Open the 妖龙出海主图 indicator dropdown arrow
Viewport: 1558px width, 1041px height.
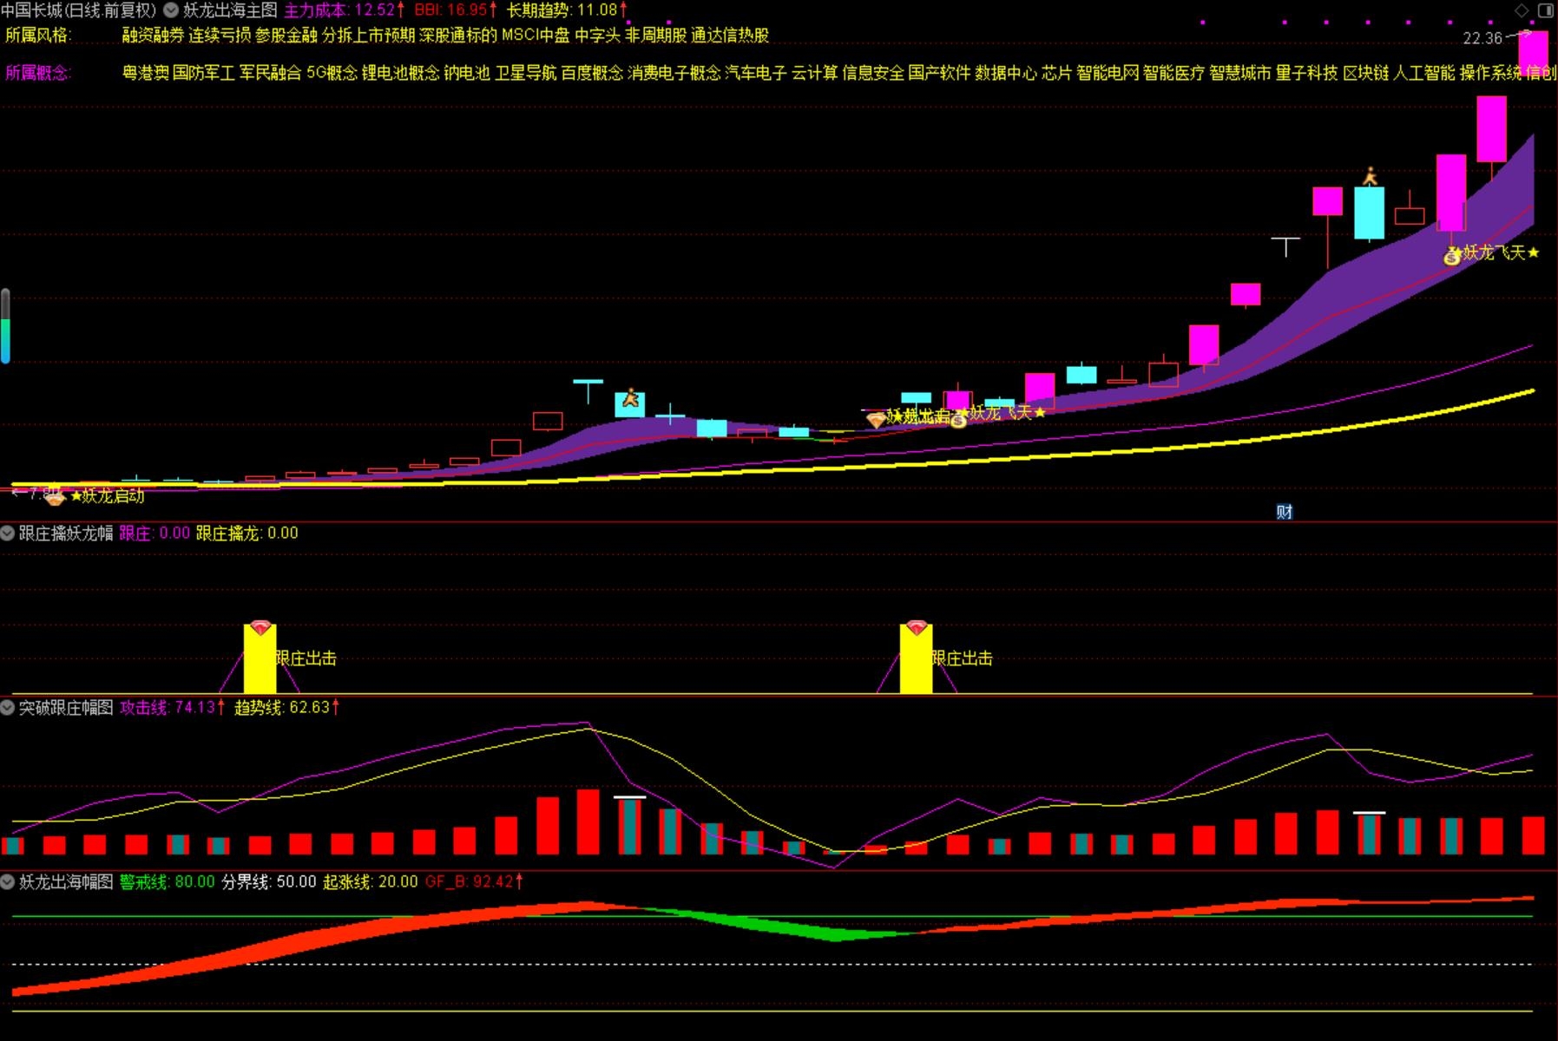click(171, 10)
